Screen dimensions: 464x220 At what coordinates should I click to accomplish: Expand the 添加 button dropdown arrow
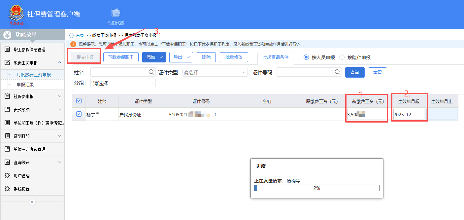161,57
